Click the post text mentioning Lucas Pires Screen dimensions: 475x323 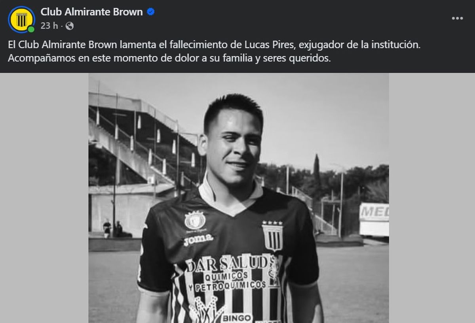tap(214, 45)
